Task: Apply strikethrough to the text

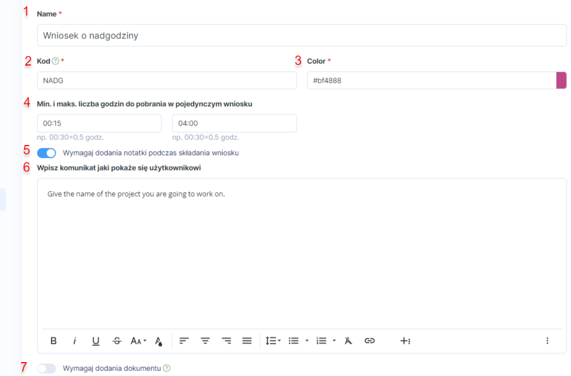Action: tap(117, 340)
